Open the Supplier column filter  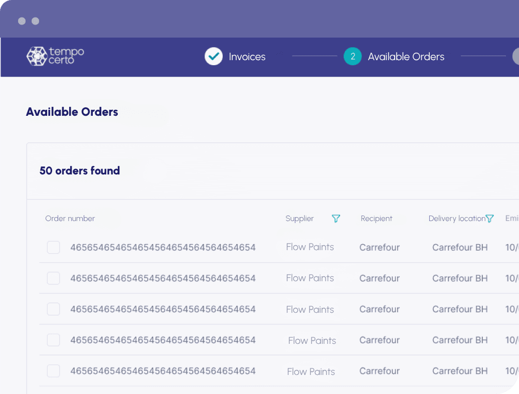(336, 219)
